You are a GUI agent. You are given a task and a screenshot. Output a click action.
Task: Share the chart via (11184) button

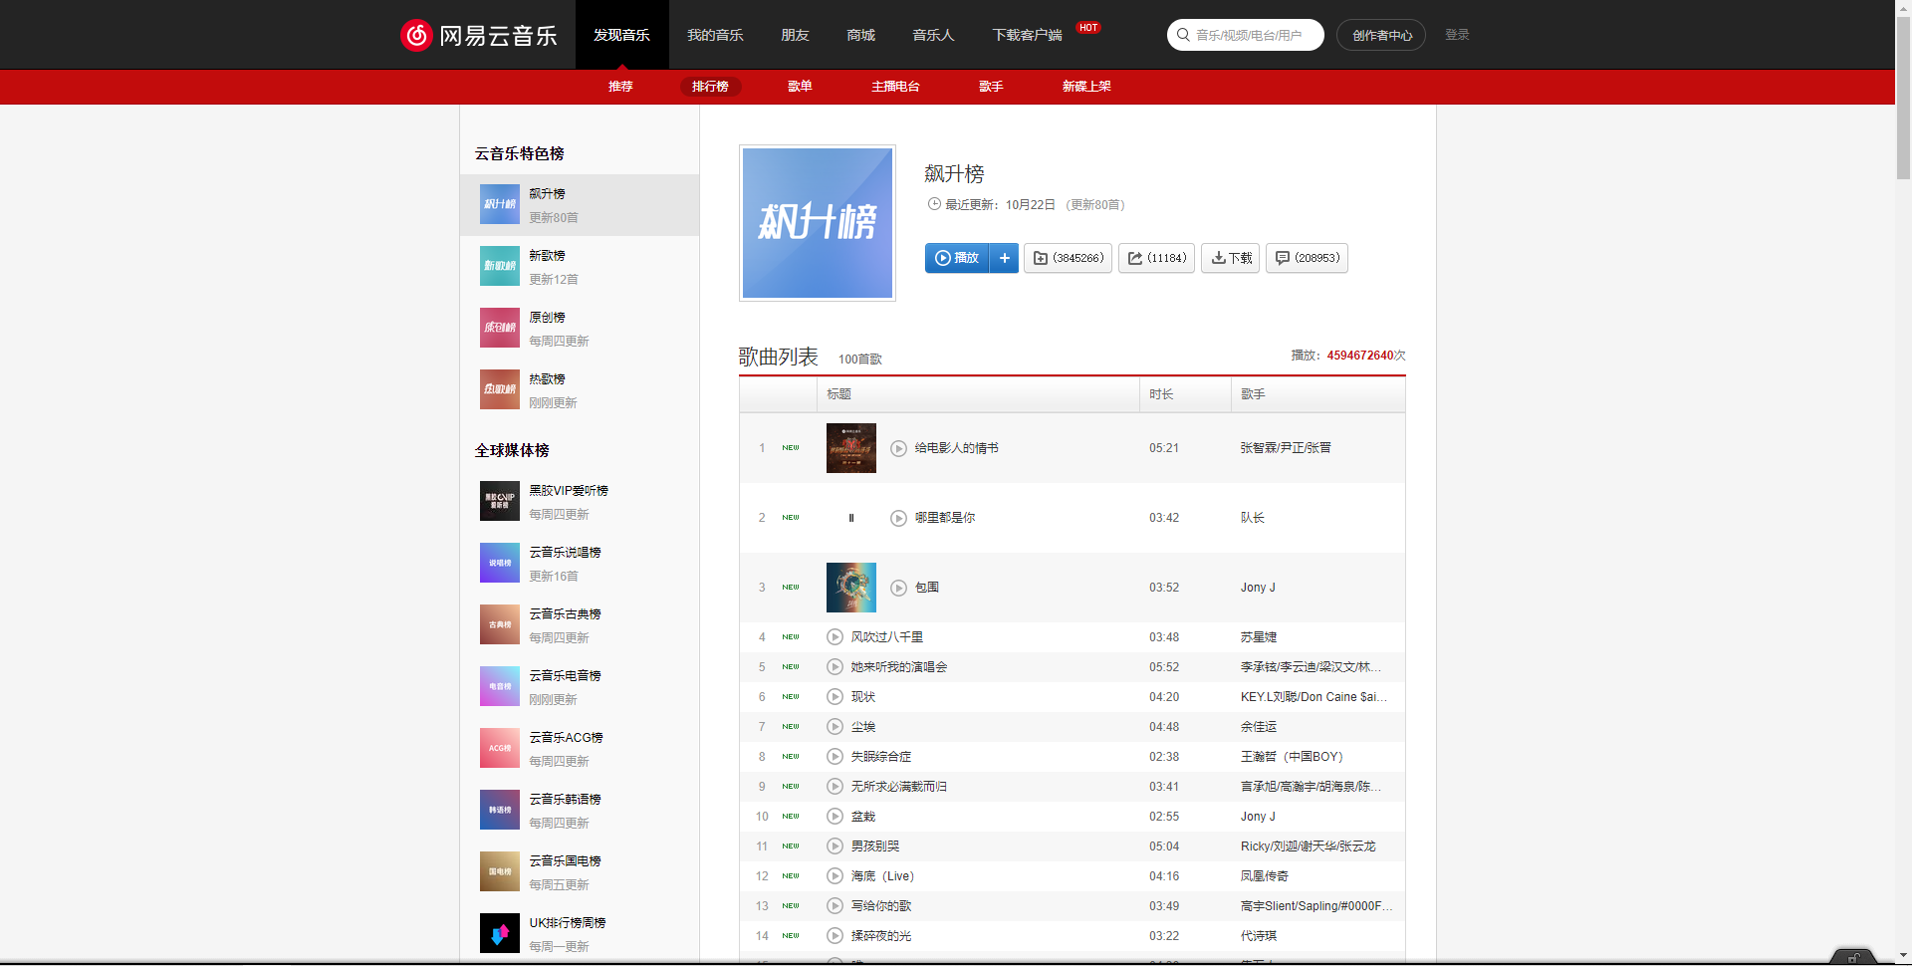(x=1156, y=258)
